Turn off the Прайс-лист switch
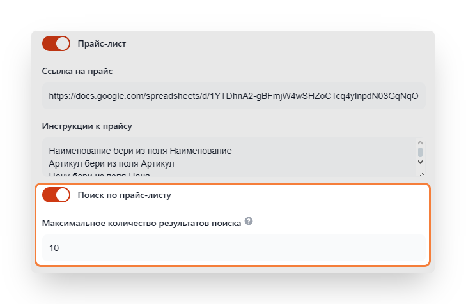This screenshot has height=304, width=466. point(56,43)
